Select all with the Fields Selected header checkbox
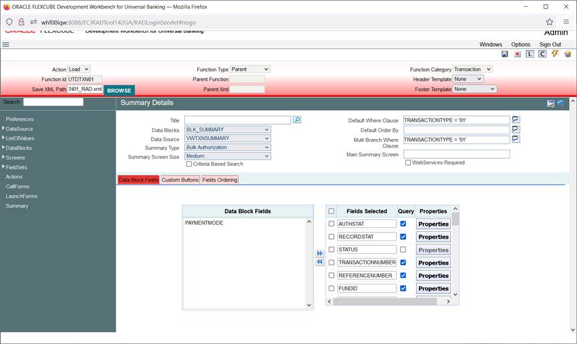Screen dimensions: 577x344 (331, 211)
